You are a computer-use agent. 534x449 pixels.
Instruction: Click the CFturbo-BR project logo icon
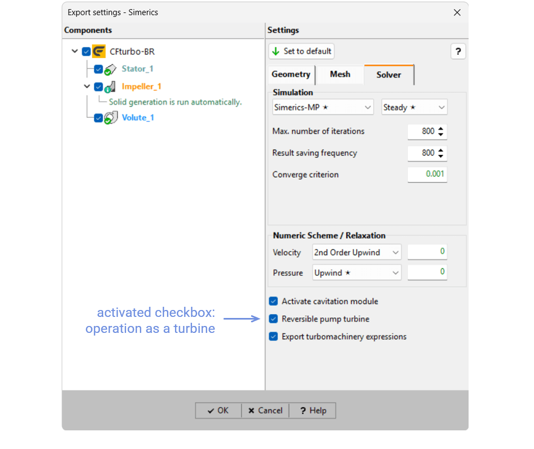click(99, 52)
